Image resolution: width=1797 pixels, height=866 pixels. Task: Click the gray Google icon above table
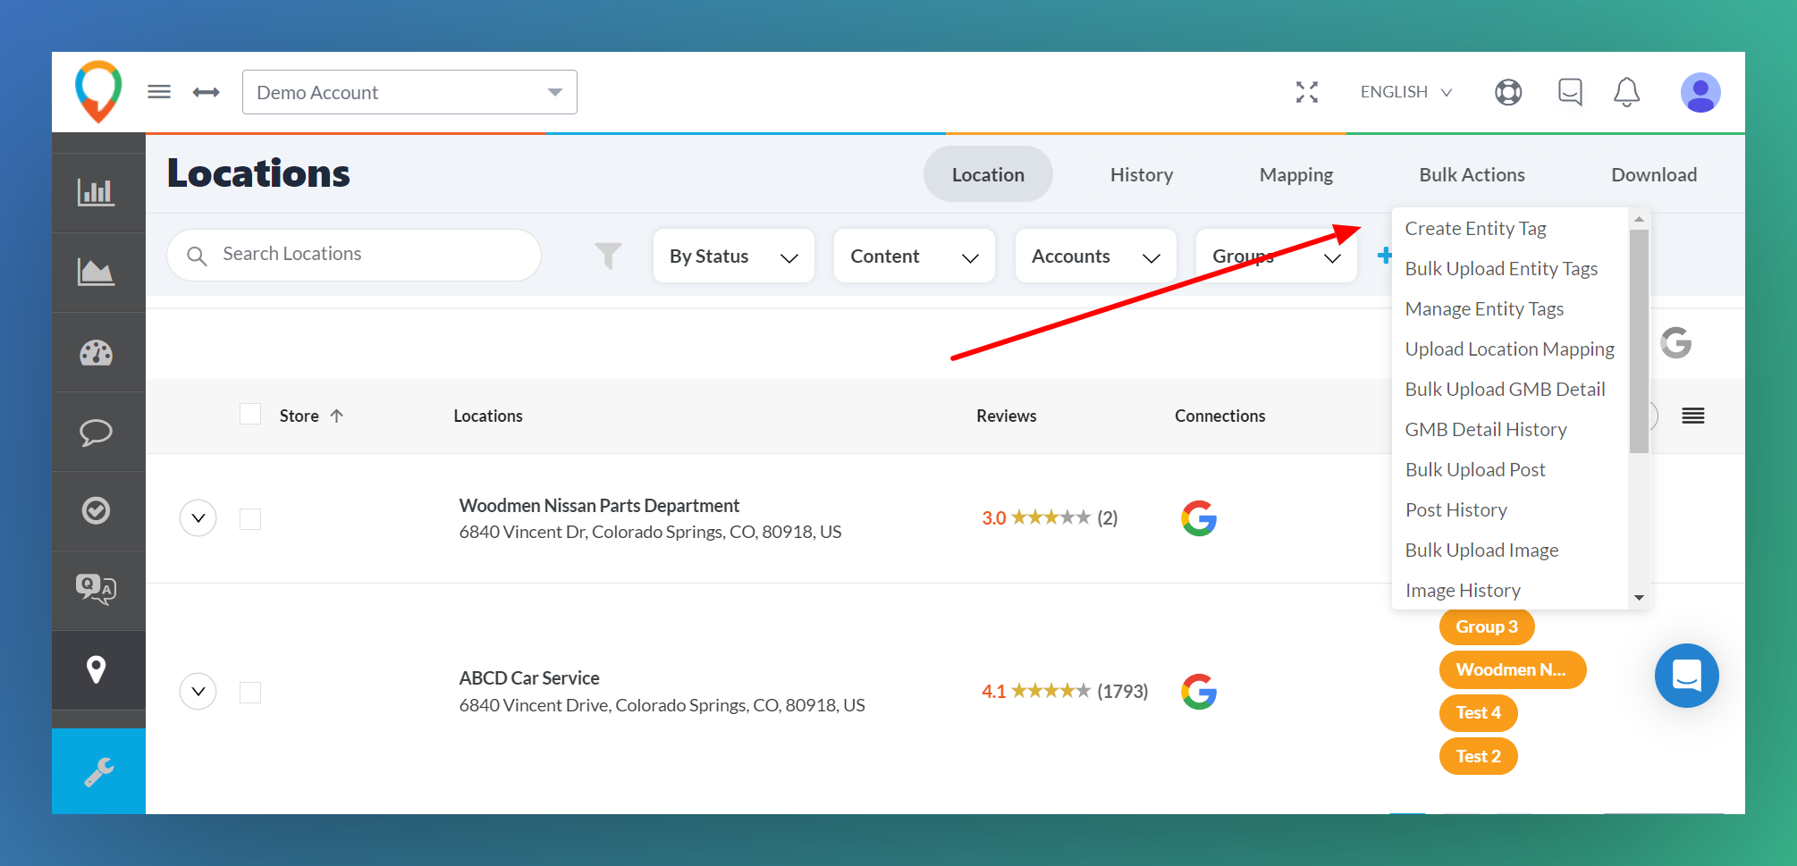pyautogui.click(x=1676, y=343)
